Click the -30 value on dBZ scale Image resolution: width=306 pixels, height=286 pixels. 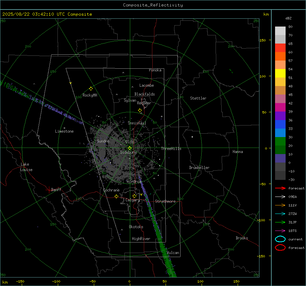click(291, 180)
